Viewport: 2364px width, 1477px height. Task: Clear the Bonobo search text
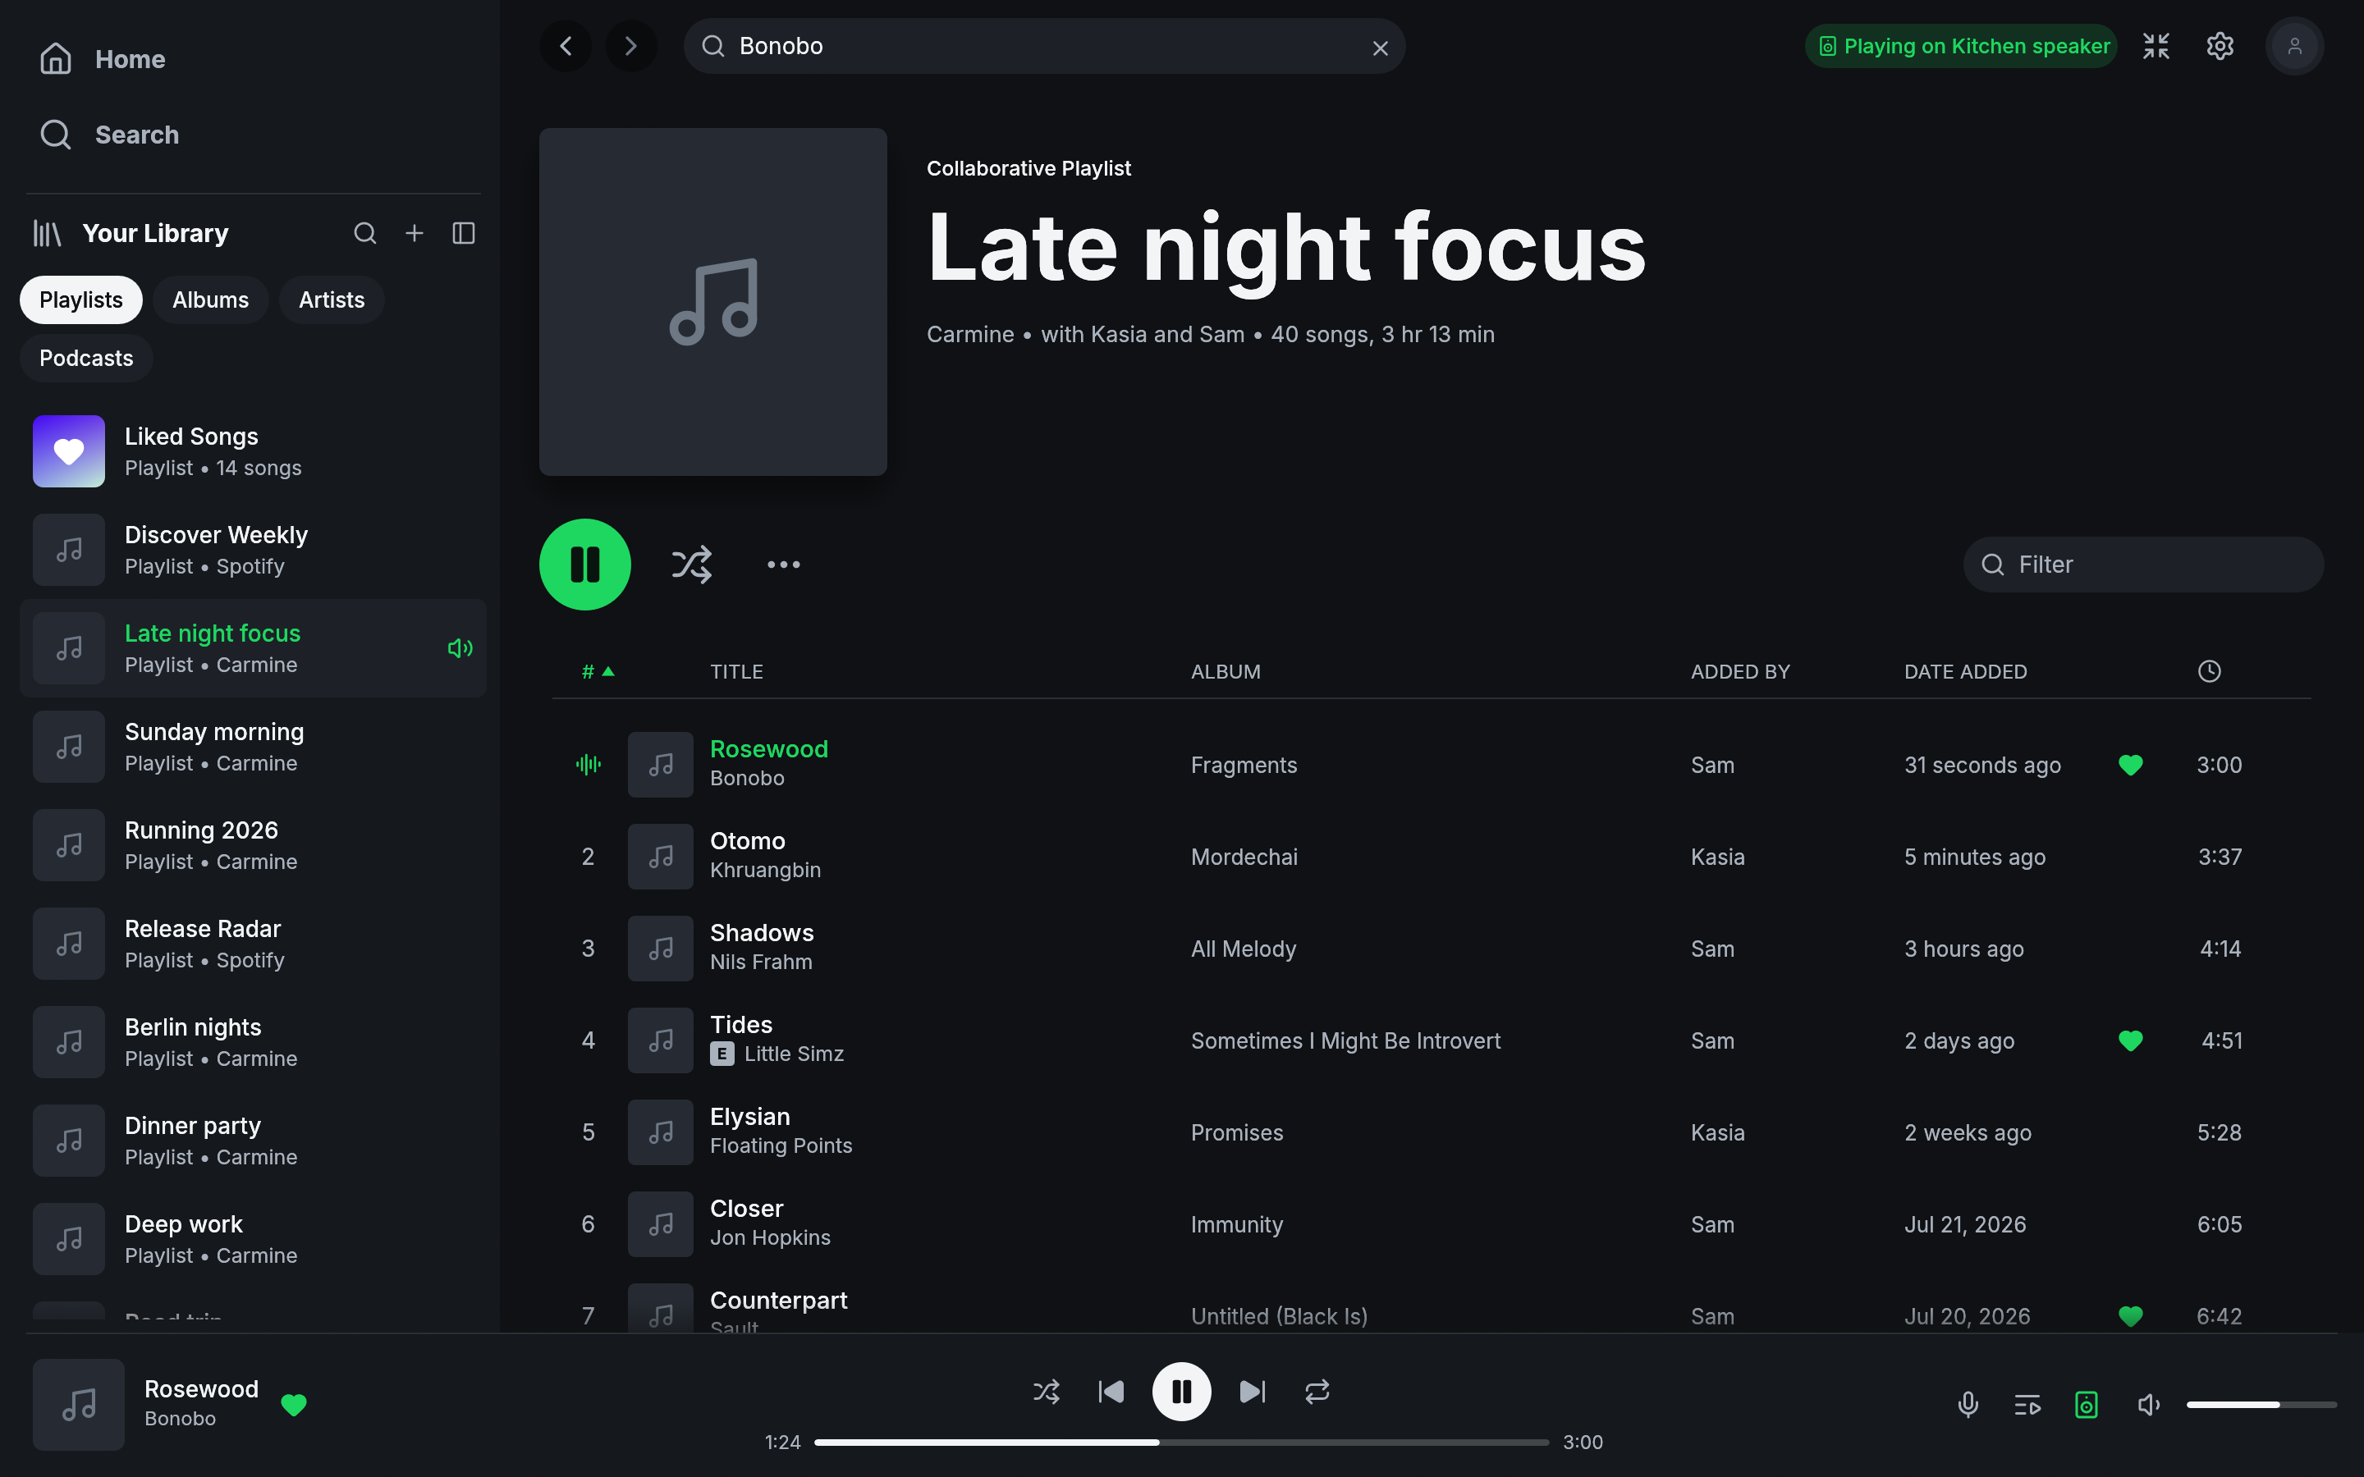(x=1379, y=48)
